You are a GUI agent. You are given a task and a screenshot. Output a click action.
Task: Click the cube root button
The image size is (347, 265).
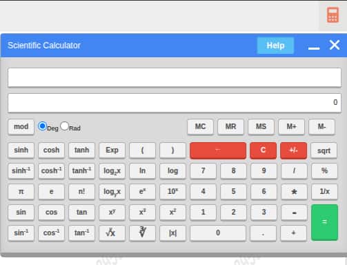coord(142,233)
